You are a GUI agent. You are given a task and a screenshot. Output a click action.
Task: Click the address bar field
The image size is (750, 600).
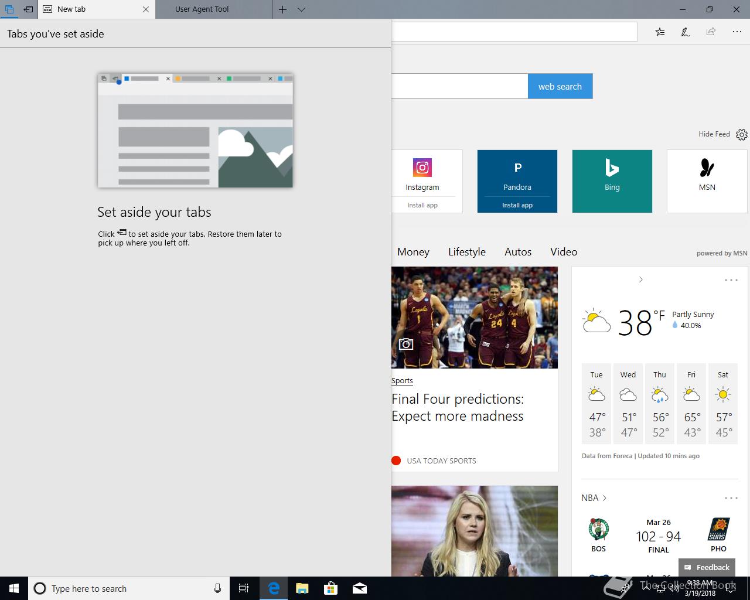coord(514,32)
